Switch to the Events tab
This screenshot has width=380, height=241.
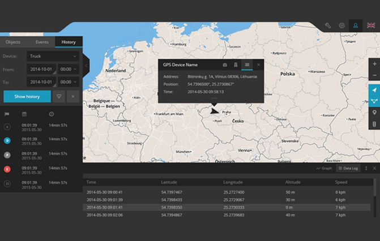[x=41, y=42]
